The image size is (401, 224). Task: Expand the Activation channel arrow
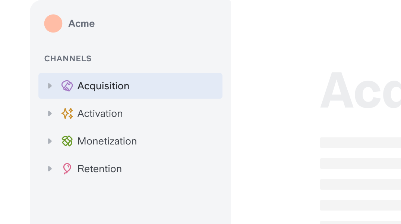pyautogui.click(x=50, y=113)
